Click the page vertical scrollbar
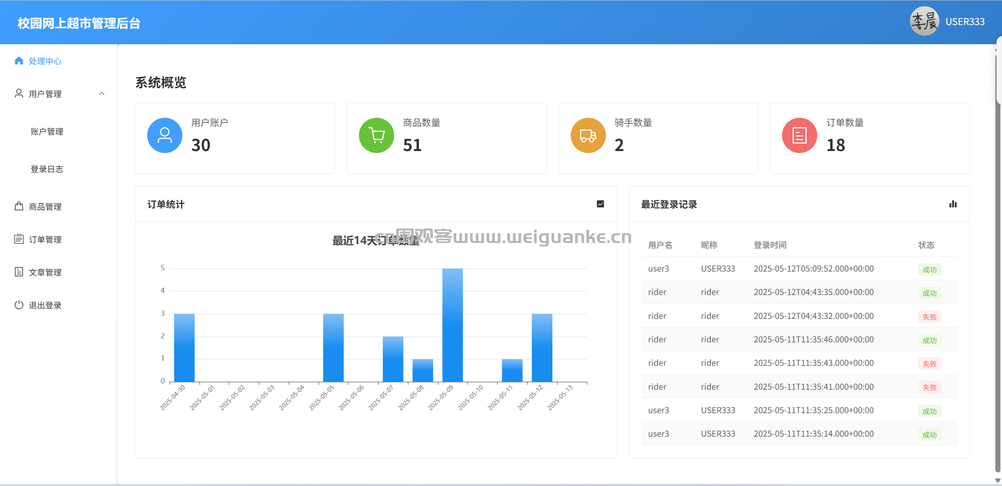The width and height of the screenshot is (1002, 486). pos(998,274)
